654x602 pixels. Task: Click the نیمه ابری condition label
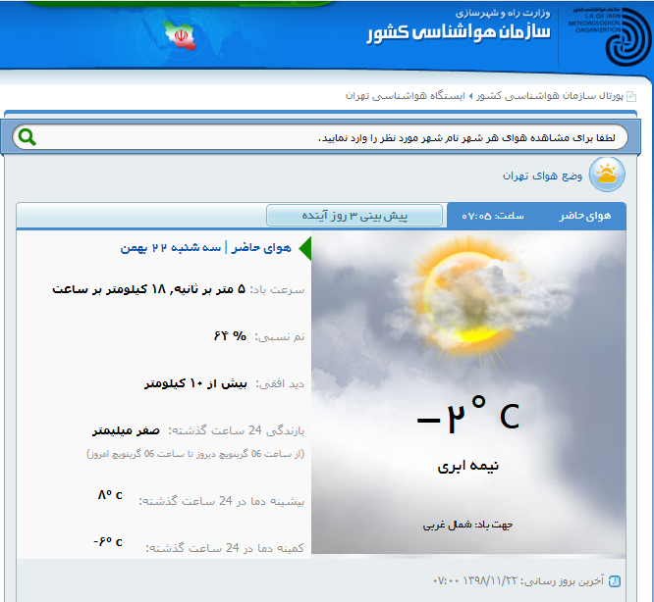(x=468, y=466)
